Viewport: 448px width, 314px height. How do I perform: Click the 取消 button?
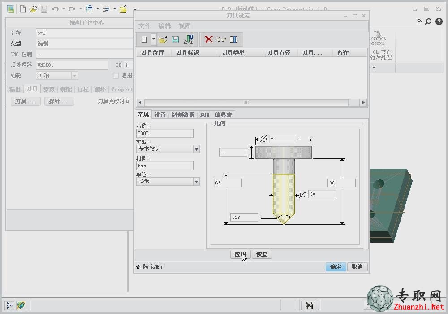pyautogui.click(x=357, y=267)
